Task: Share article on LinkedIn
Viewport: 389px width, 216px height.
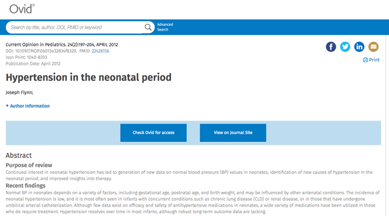Action: [x=359, y=46]
